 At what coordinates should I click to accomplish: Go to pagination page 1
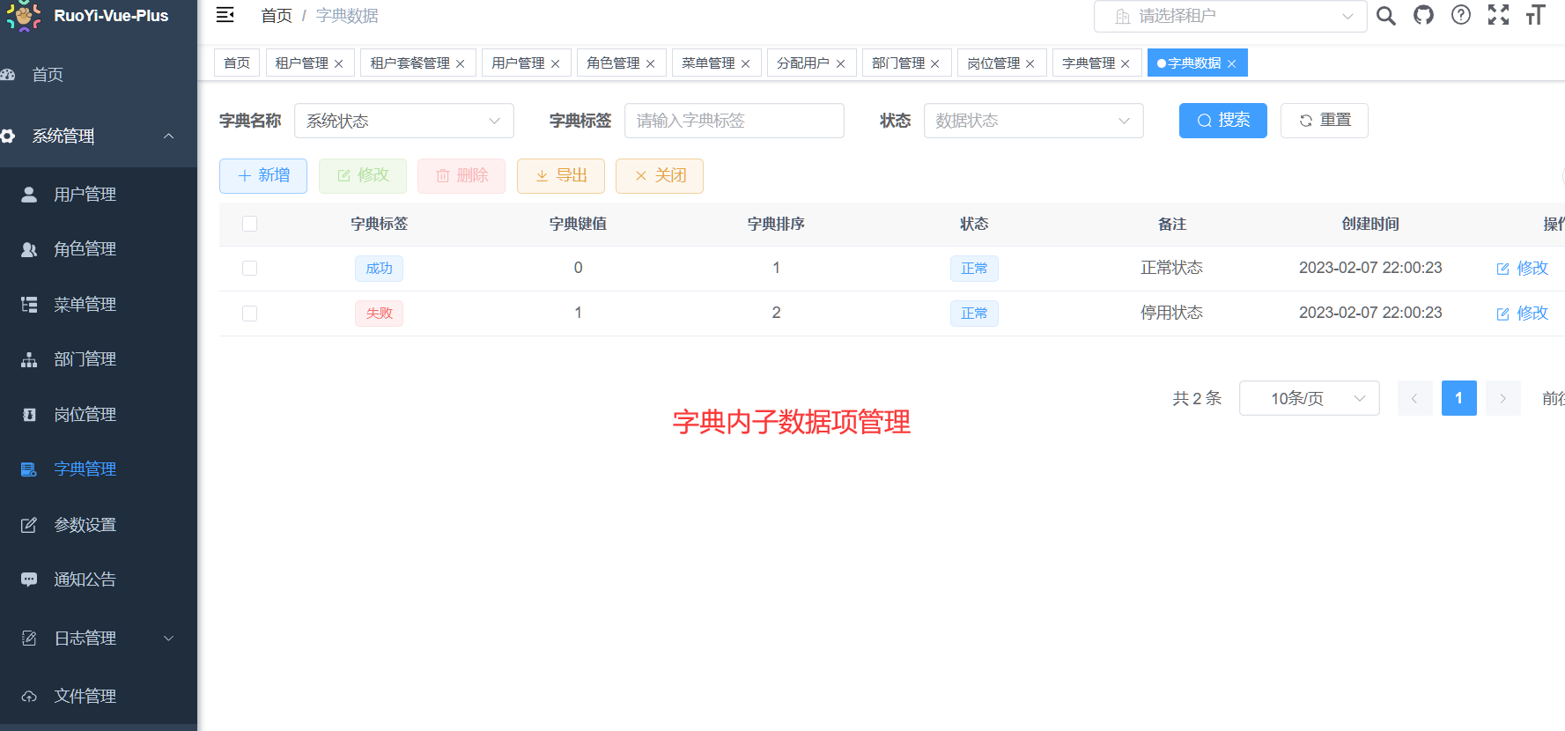click(x=1458, y=398)
